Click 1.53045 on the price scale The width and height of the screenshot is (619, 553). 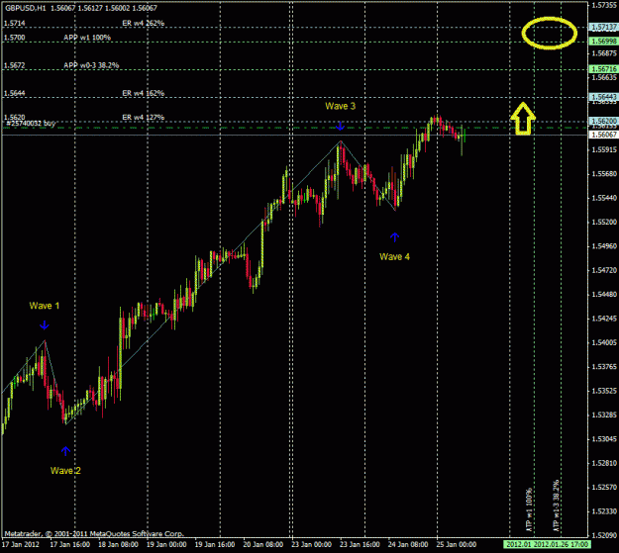click(604, 439)
